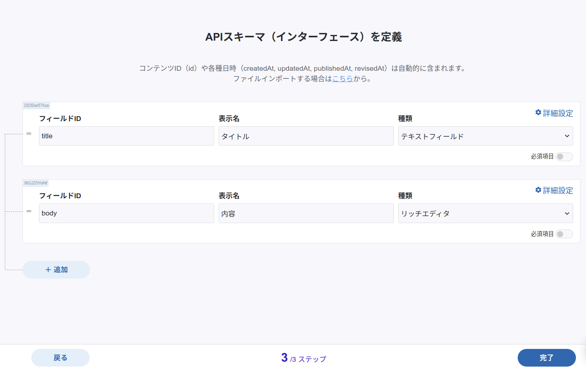Click the 完了 button
Viewport: 586px width, 369px height.
point(547,357)
